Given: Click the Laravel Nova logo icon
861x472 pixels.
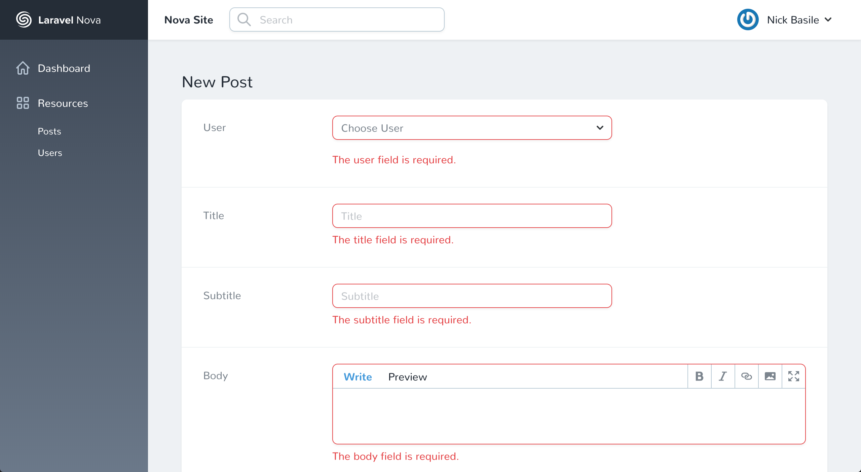Looking at the screenshot, I should [x=24, y=20].
